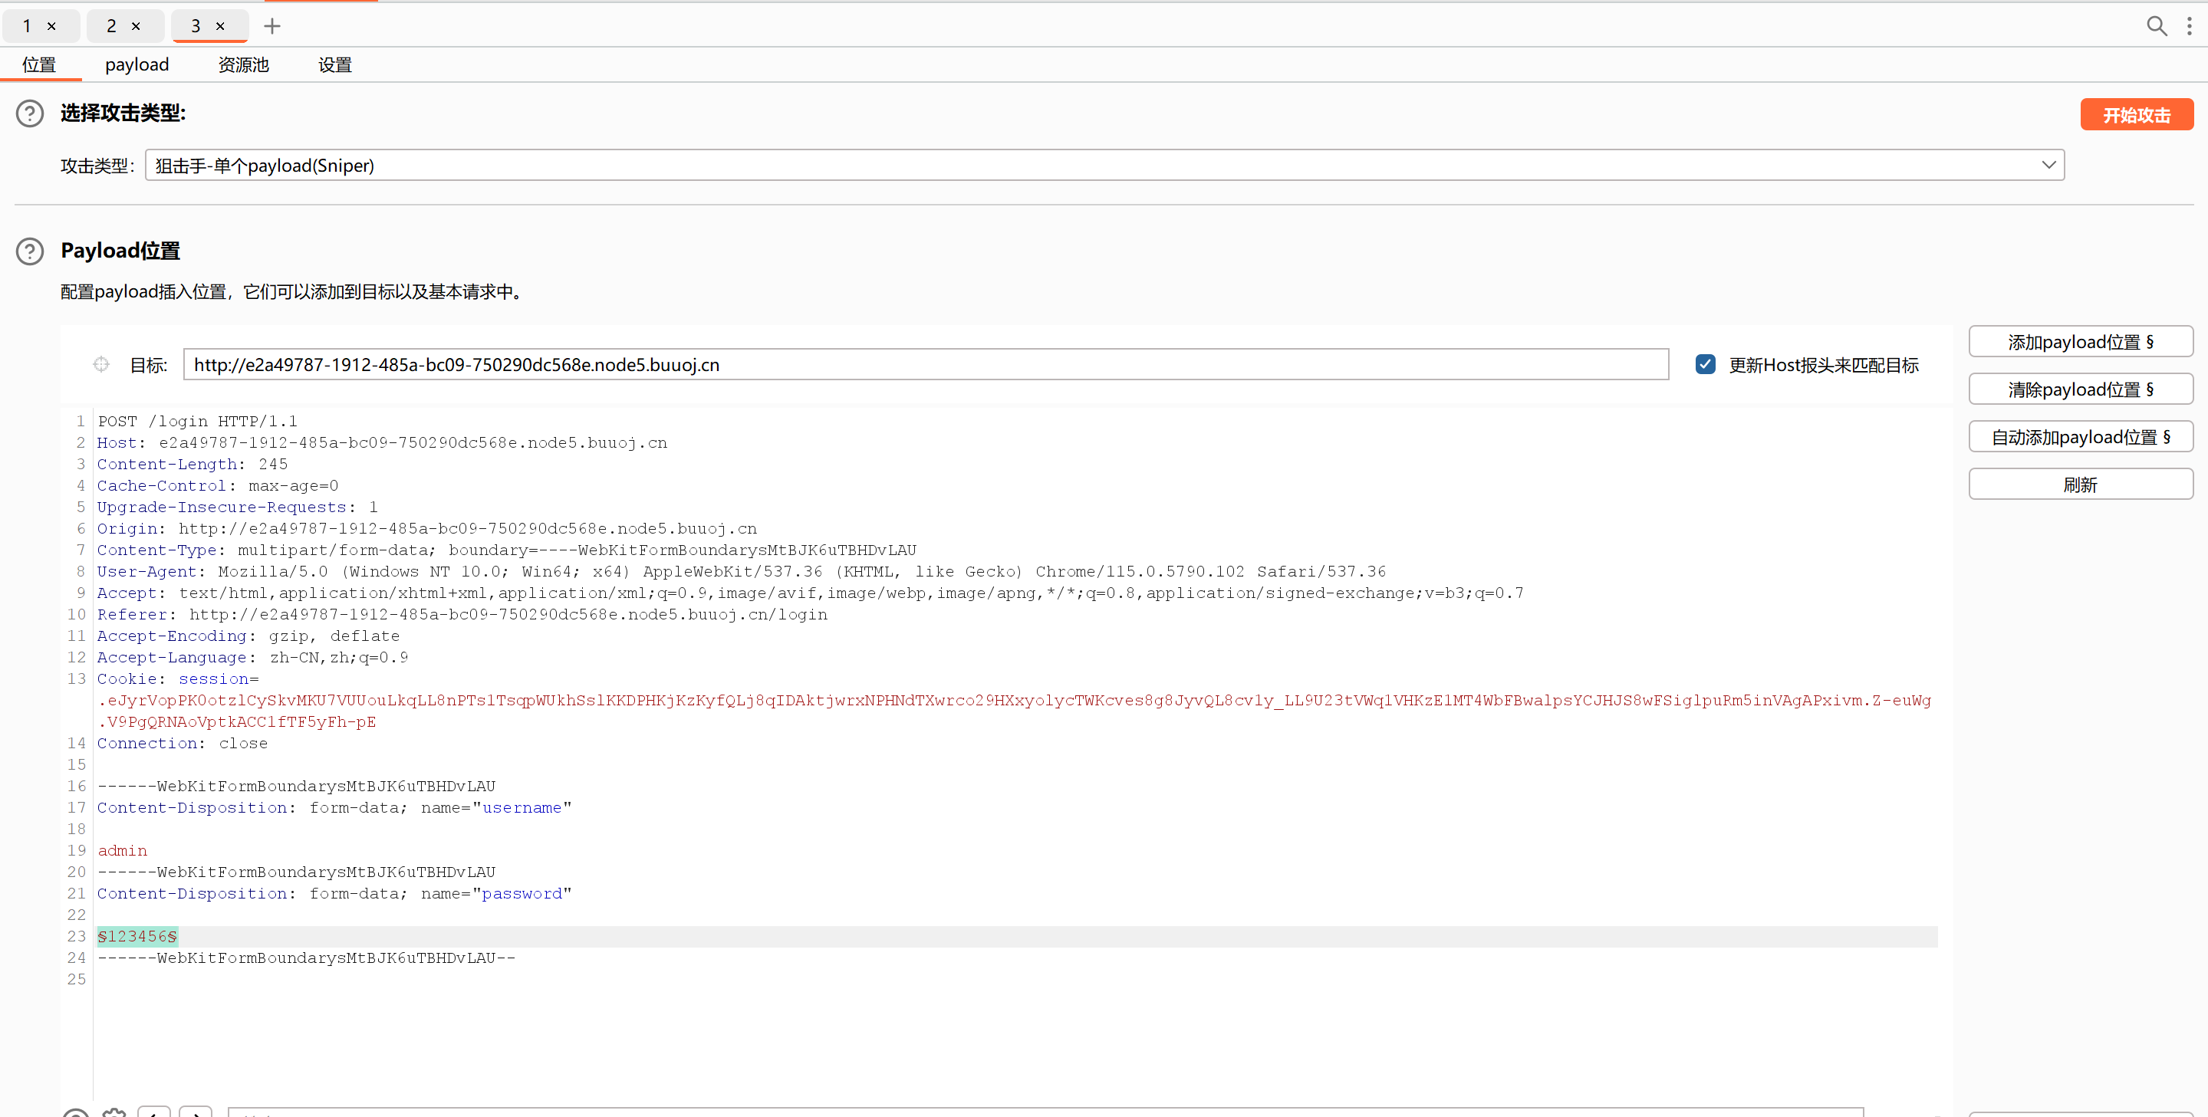Image resolution: width=2208 pixels, height=1117 pixels.
Task: Open the 设置 tab
Action: pos(334,65)
